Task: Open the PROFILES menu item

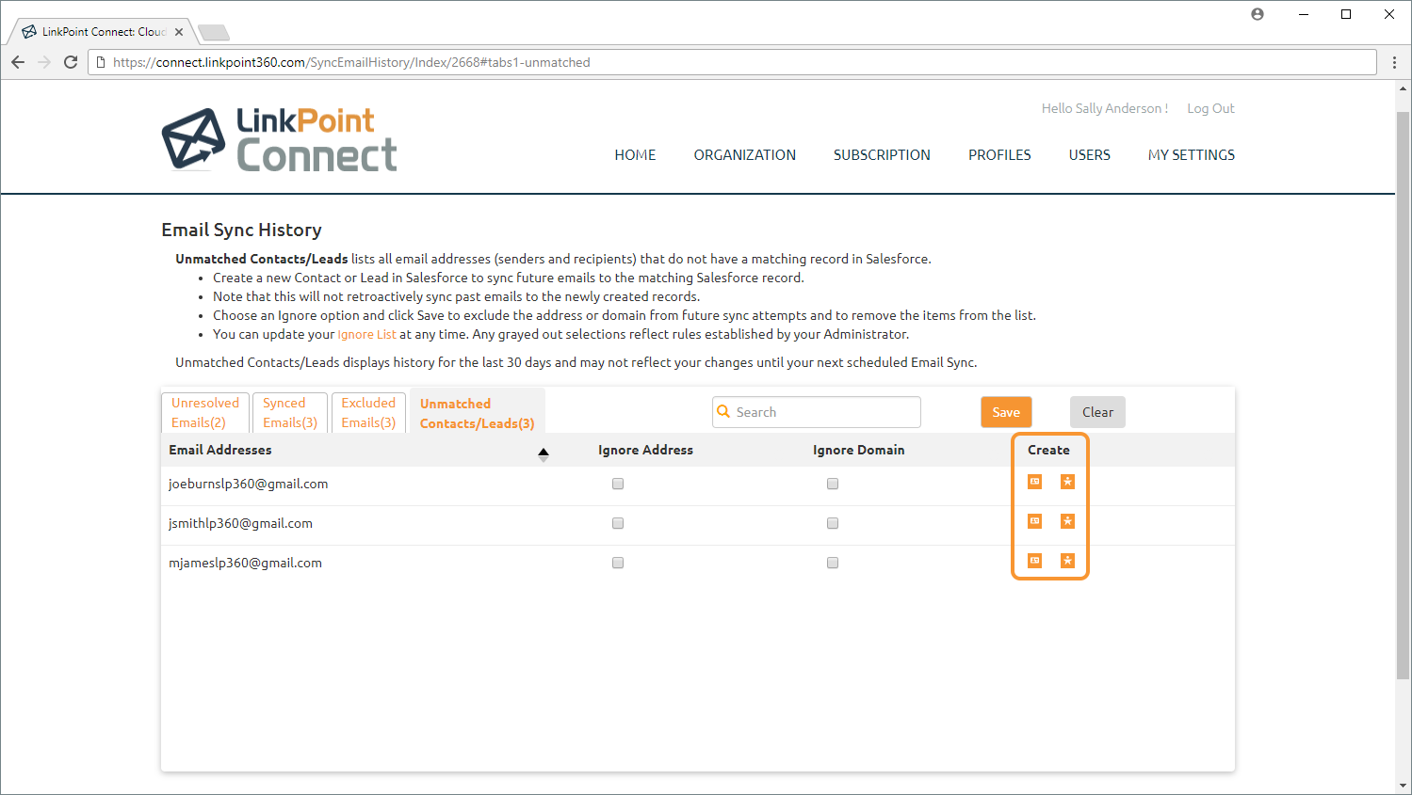Action: pos(999,155)
